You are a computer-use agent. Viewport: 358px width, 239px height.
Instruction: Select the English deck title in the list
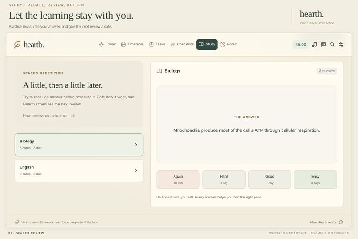tap(27, 167)
